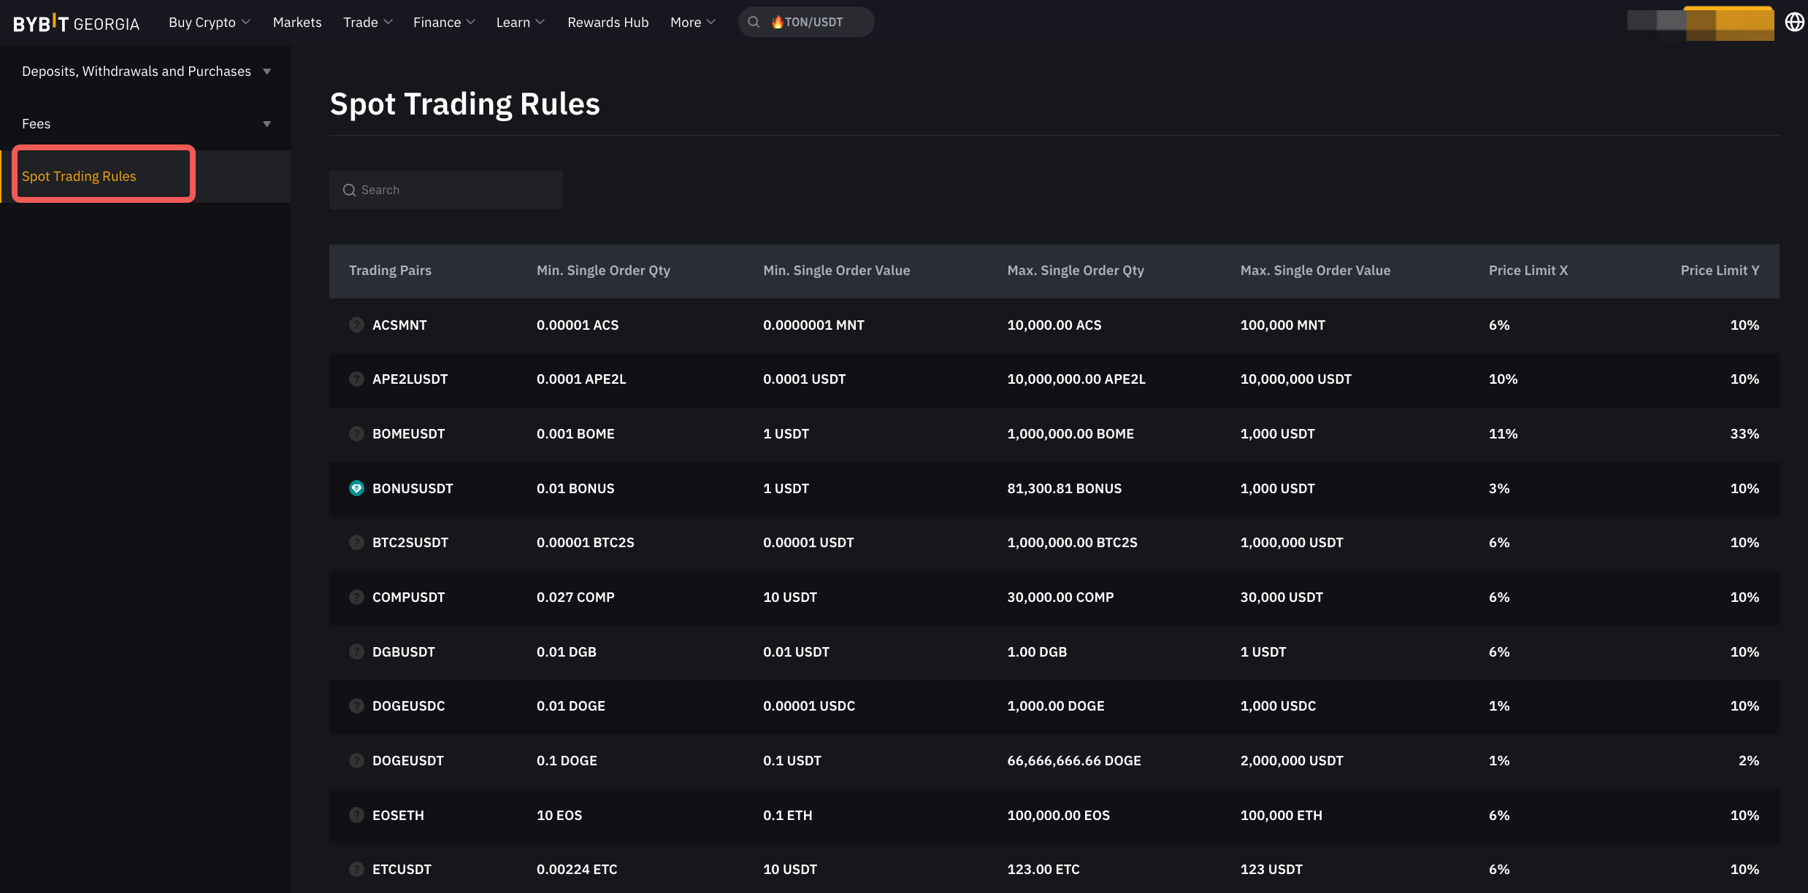Open Rewards Hub from navigation

point(608,22)
